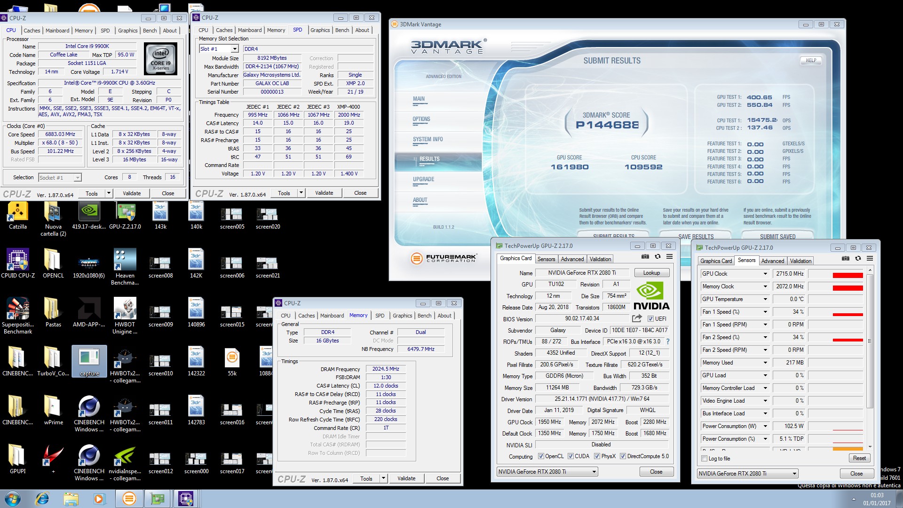Open the hamburger menu in GPU-Z Sensors window
Viewport: 903px width, 508px height.
coord(870,259)
